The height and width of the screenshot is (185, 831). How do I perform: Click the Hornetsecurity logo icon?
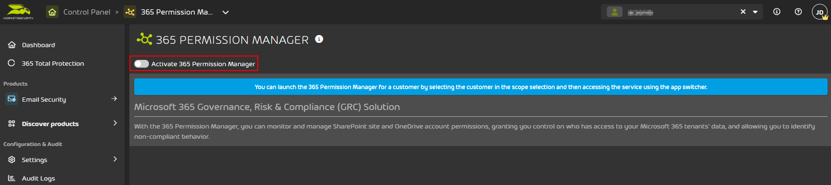18,12
